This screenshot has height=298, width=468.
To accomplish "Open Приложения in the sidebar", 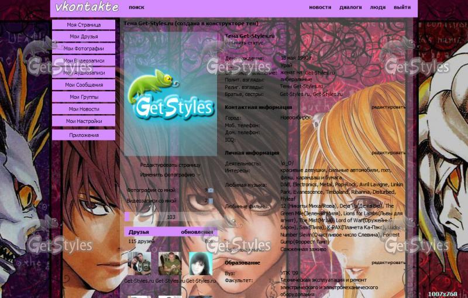I will (84, 135).
